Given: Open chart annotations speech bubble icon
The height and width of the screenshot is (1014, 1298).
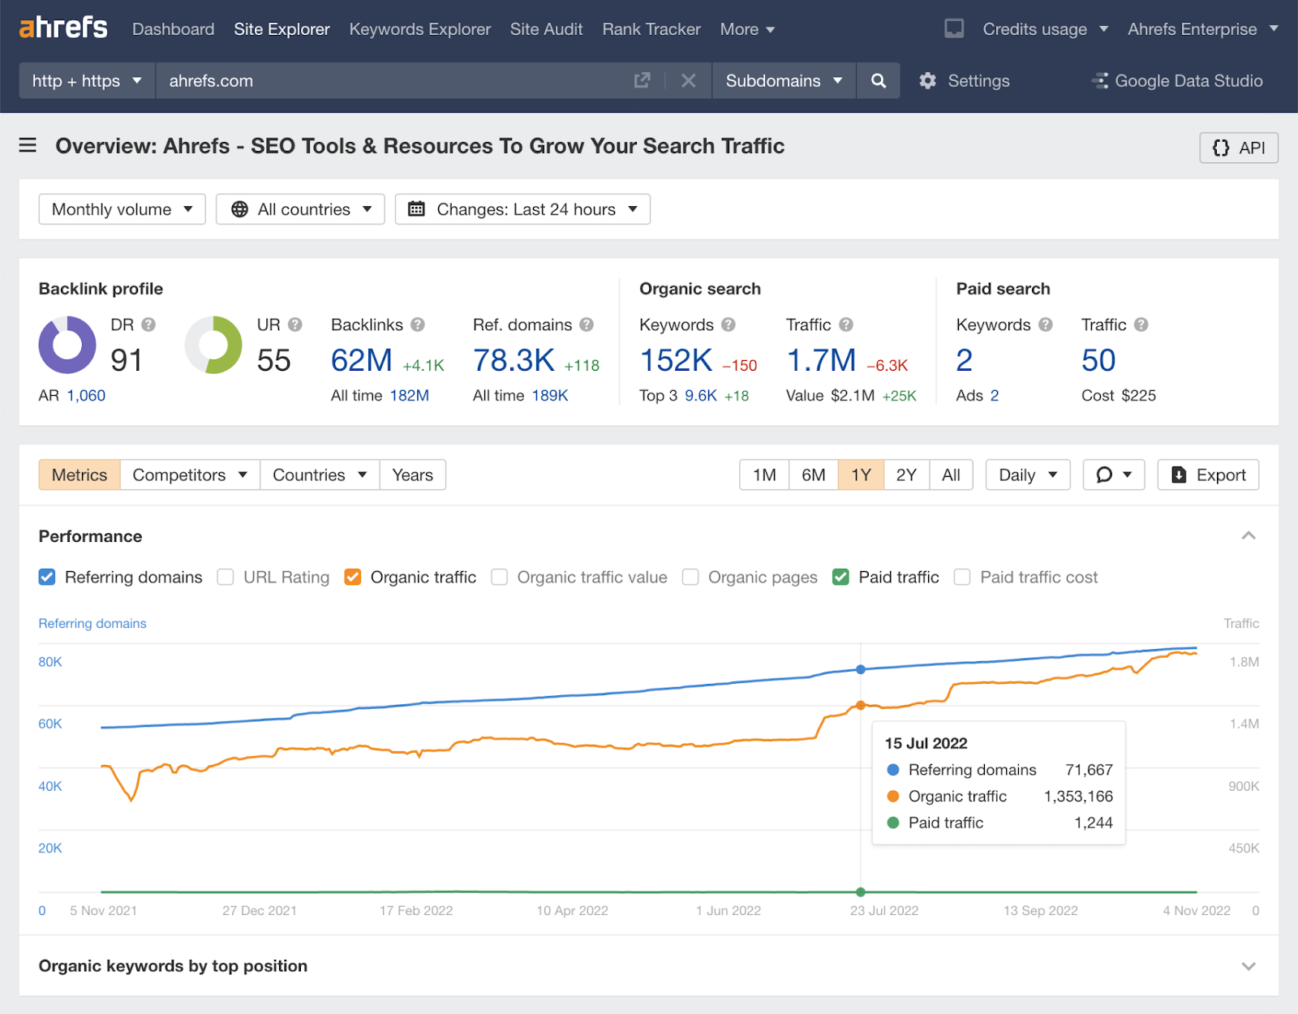Looking at the screenshot, I should click(1106, 475).
